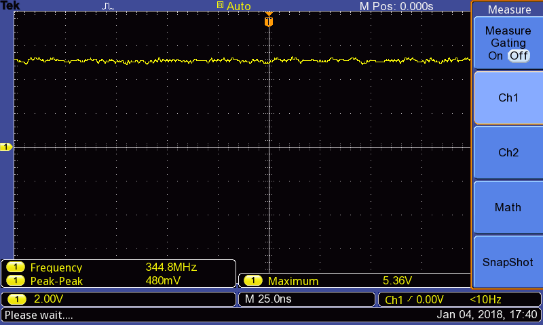Choose the Math source button
The image size is (543, 325).
pyautogui.click(x=508, y=207)
